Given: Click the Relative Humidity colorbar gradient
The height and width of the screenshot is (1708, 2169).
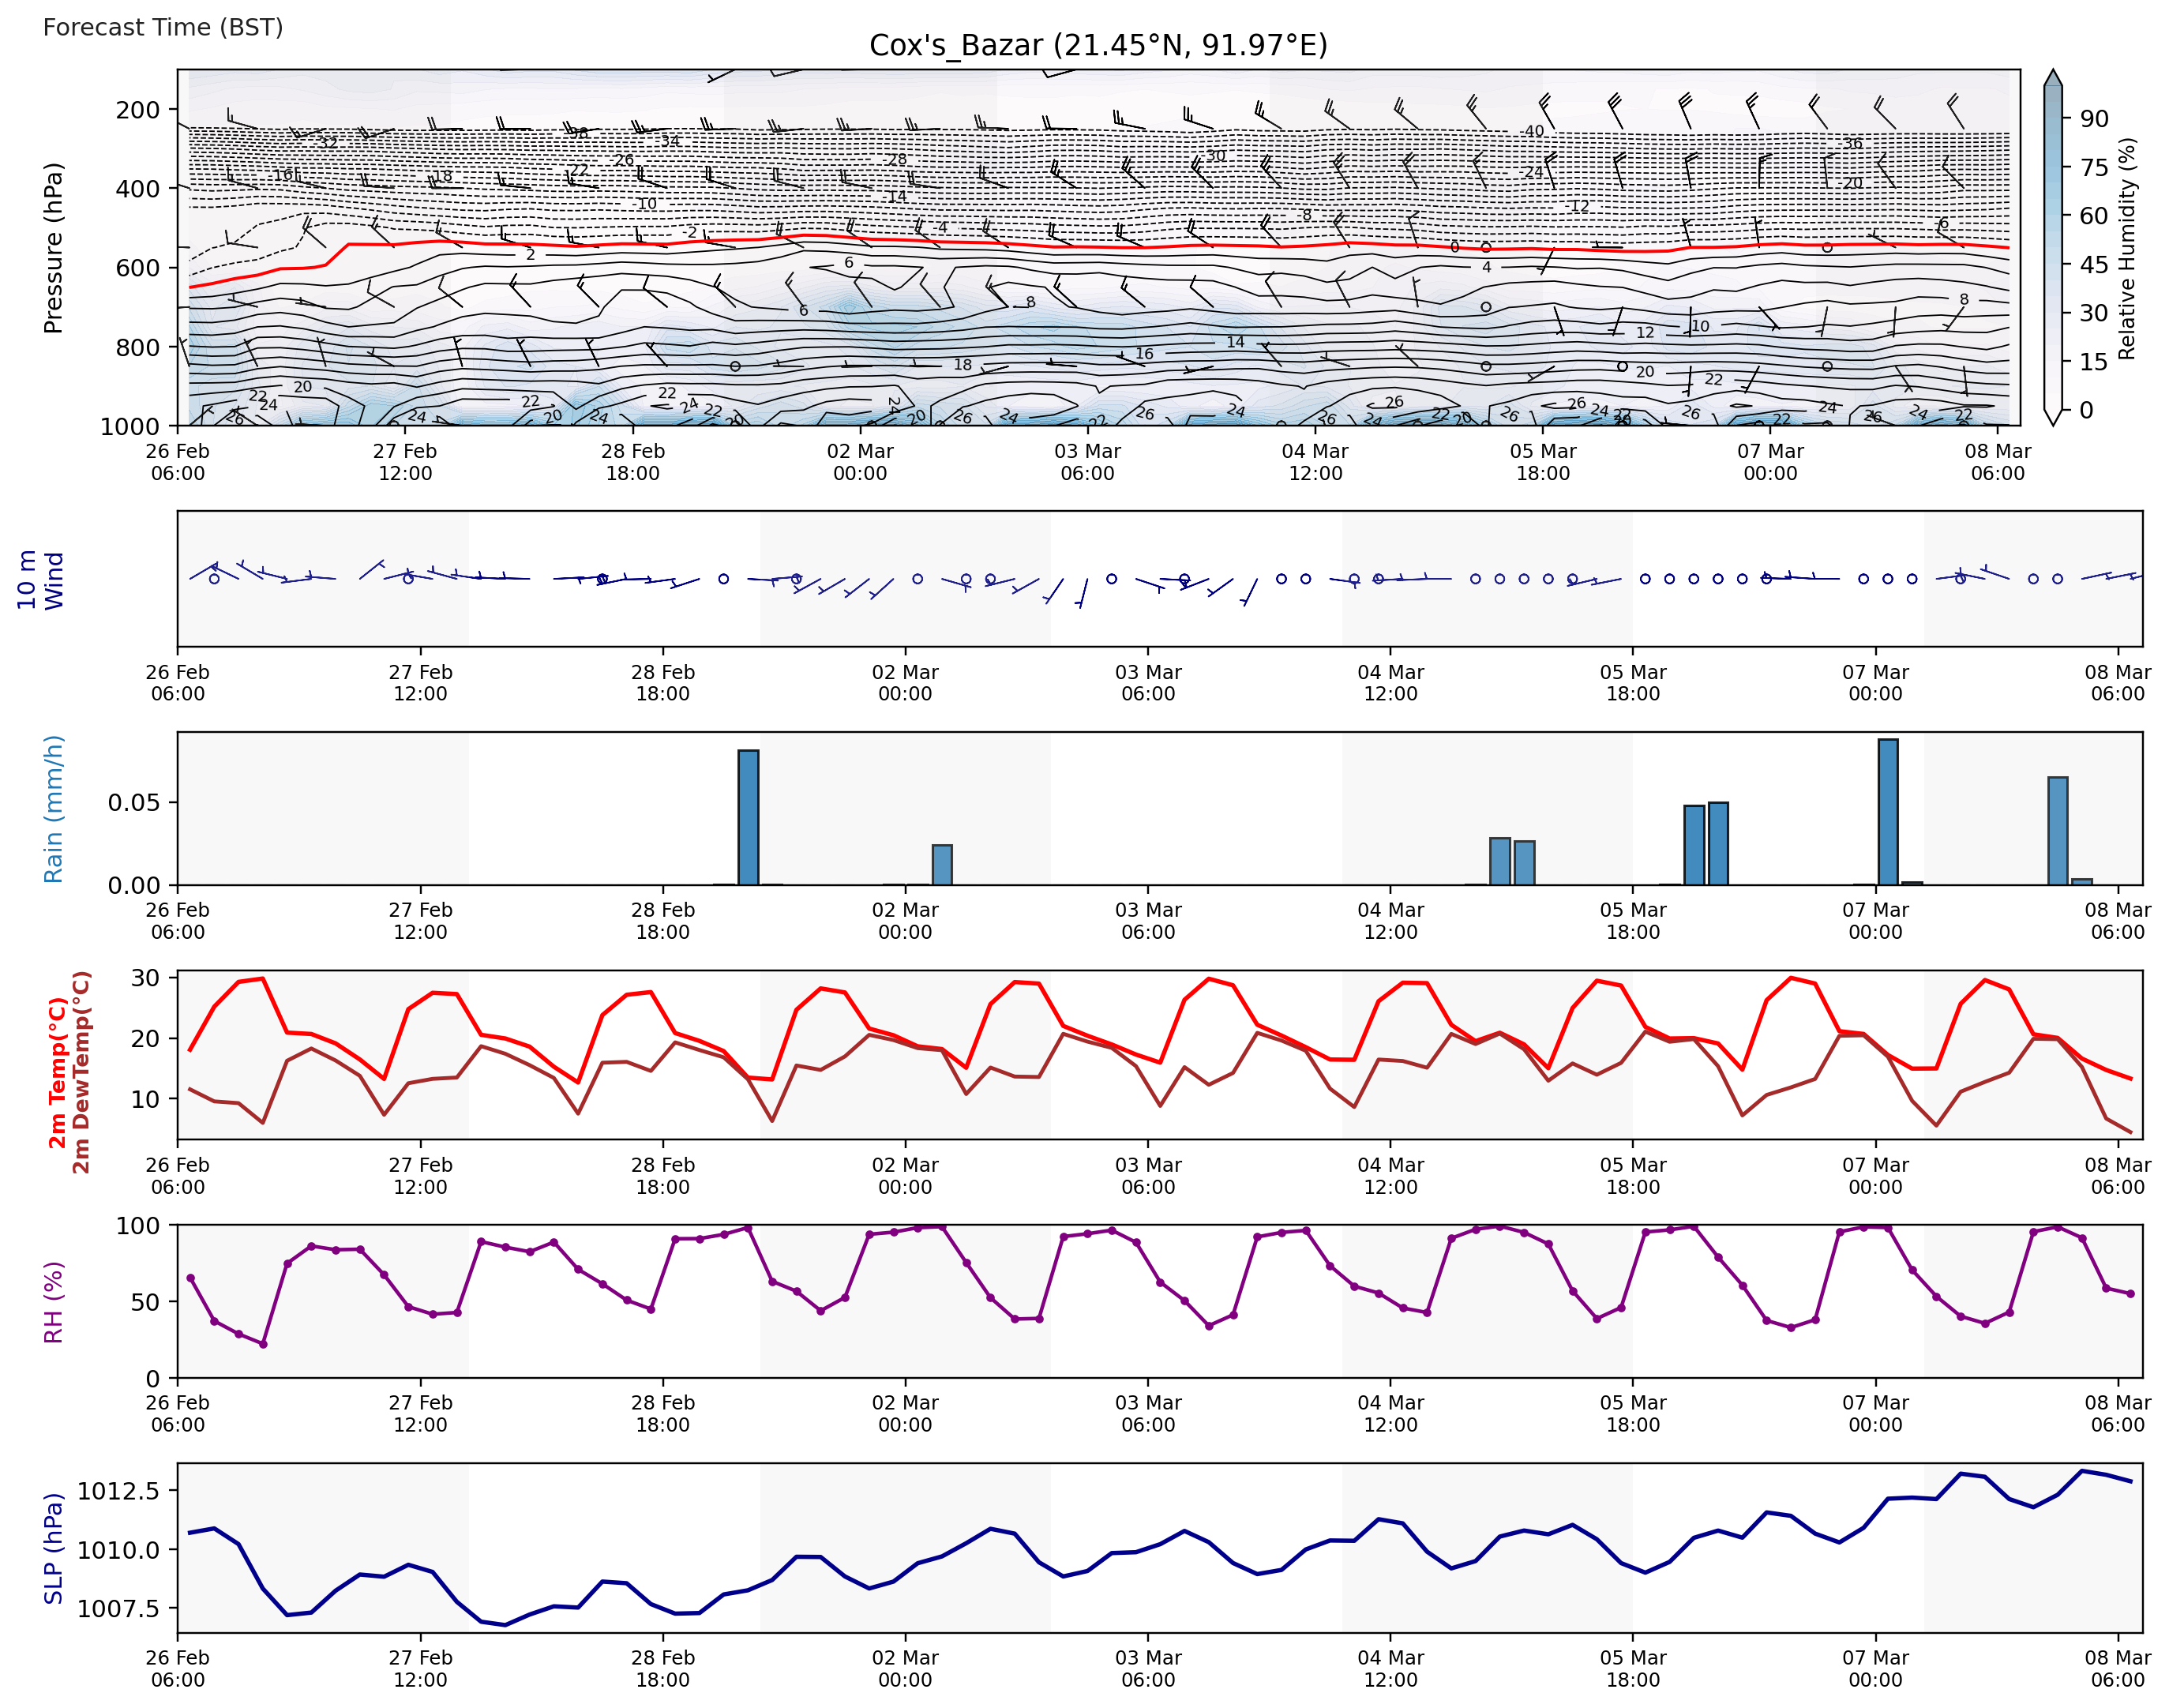Looking at the screenshot, I should (2053, 247).
